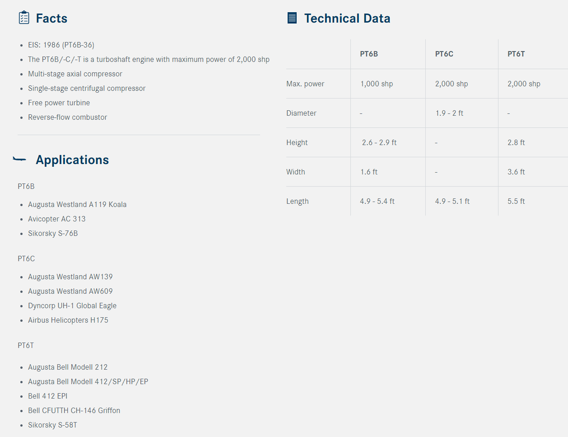
Task: Click Augusta Bell Modell 212 entry
Action: pyautogui.click(x=68, y=367)
